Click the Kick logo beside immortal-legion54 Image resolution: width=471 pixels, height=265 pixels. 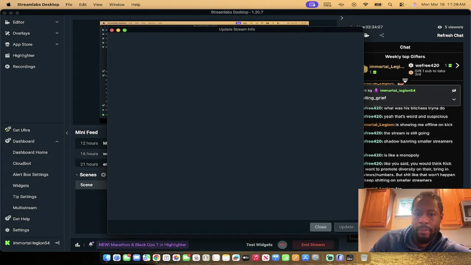tap(7, 243)
